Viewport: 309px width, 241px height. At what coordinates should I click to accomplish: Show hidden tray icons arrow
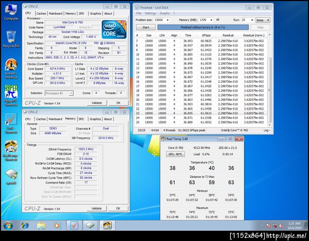262,226
